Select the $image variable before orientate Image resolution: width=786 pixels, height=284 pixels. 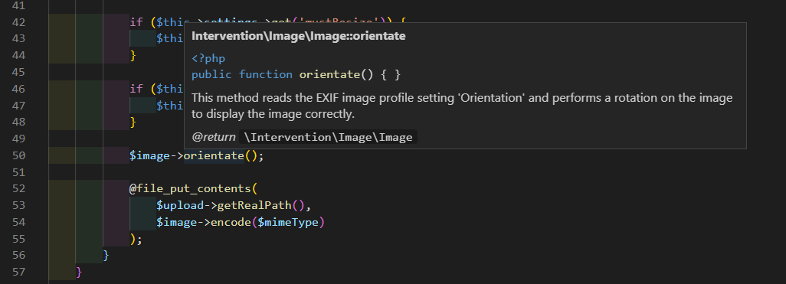(149, 155)
